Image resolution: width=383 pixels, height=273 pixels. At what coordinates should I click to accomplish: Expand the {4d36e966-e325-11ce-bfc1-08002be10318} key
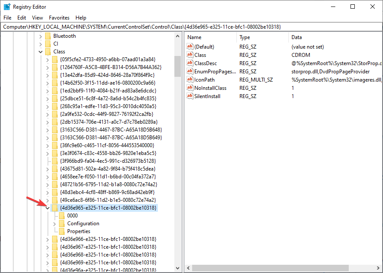48,239
